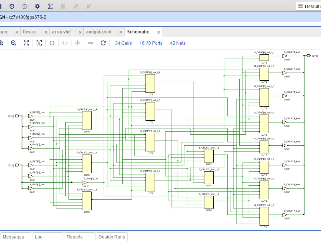Click the crosshair Select Area icon
This screenshot has width=321, height=241.
click(x=52, y=43)
